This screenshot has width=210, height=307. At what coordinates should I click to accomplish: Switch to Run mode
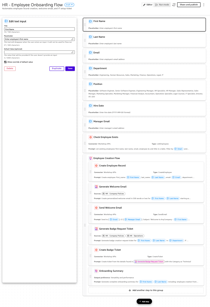click(162, 5)
